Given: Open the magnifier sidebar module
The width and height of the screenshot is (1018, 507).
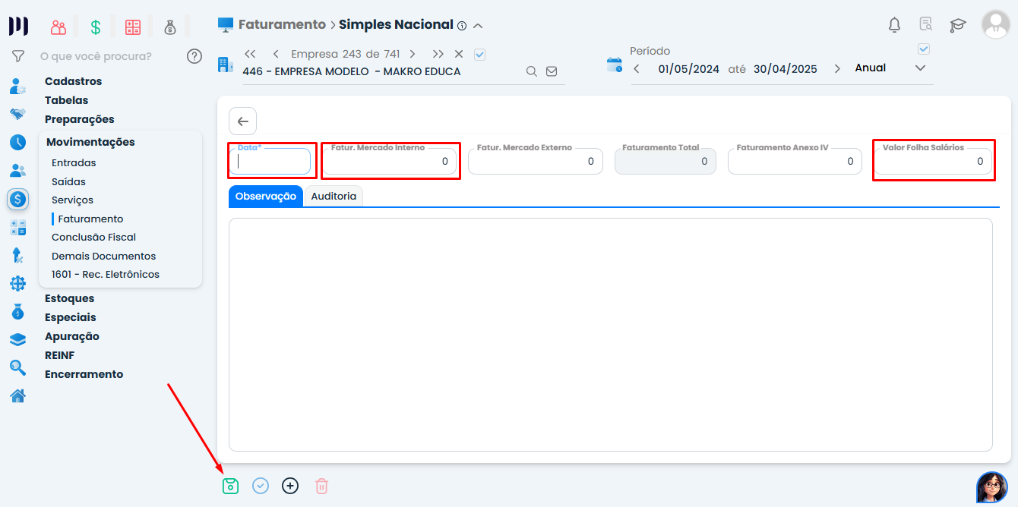Looking at the screenshot, I should [18, 367].
